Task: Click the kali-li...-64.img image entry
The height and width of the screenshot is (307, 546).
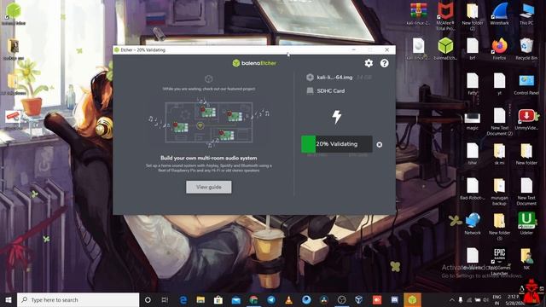Action: [334, 78]
